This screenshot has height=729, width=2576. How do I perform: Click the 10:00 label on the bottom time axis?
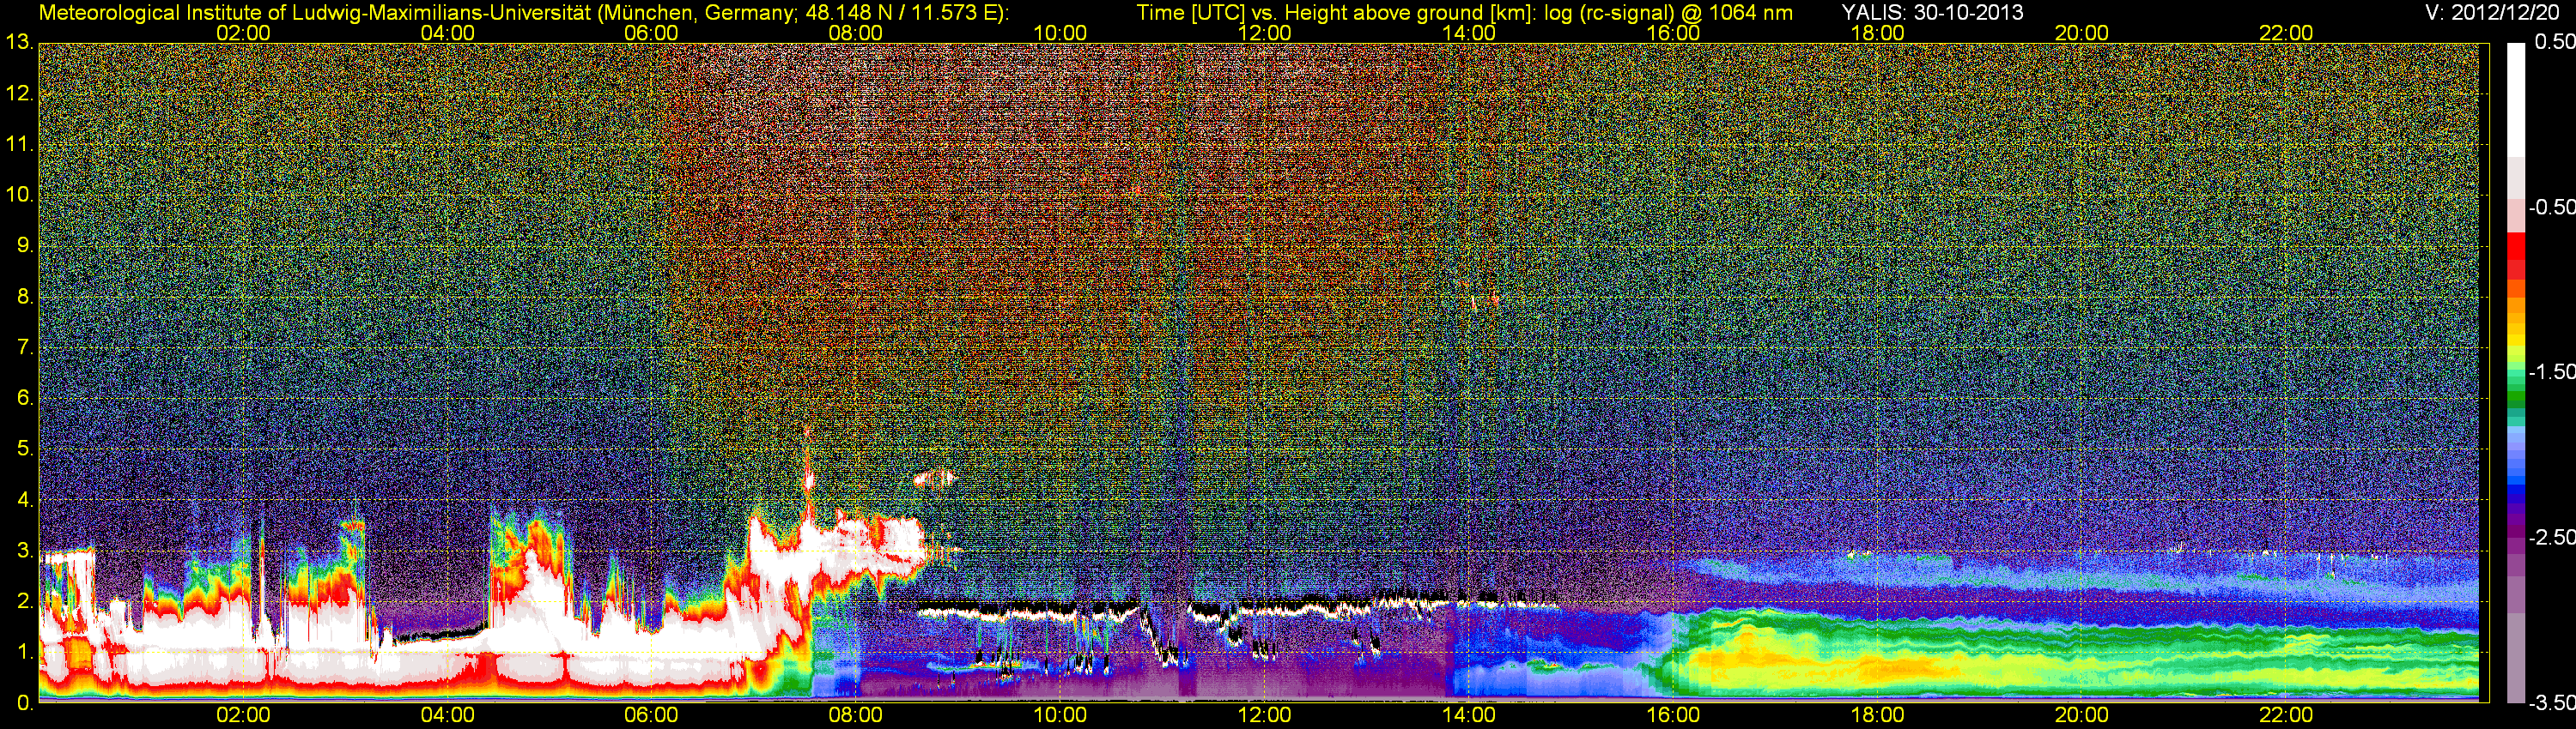[x=1060, y=715]
